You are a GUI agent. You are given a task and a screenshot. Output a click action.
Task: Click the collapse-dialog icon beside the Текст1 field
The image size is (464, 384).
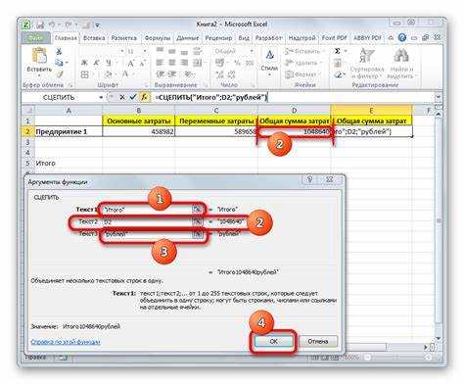click(197, 210)
